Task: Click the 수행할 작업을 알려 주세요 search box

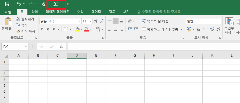Action: 159,12
